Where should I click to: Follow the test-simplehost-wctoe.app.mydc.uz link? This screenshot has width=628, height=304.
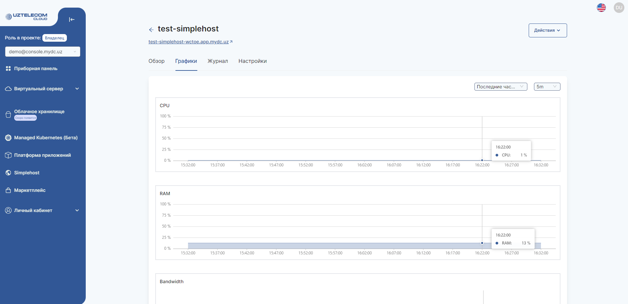(x=188, y=42)
